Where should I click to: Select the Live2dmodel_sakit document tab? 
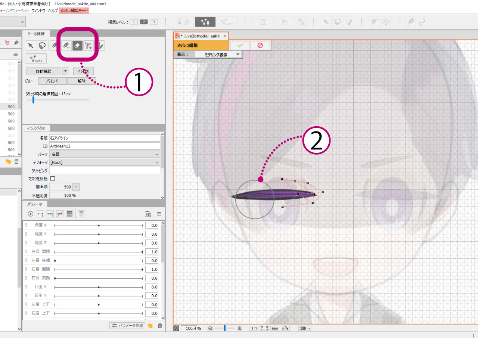click(x=201, y=36)
